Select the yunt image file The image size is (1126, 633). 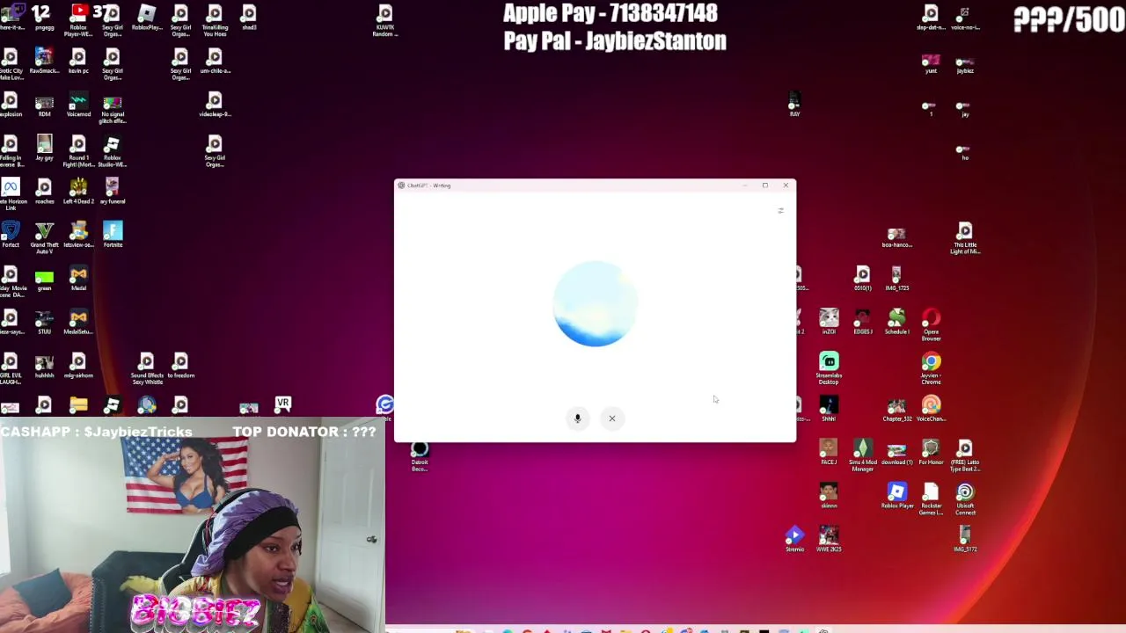[x=931, y=64]
